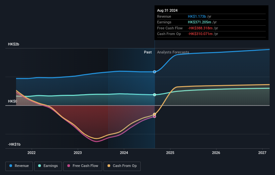Toggle the Revenue legend button
Screen dimensions: 275x175
point(19,166)
